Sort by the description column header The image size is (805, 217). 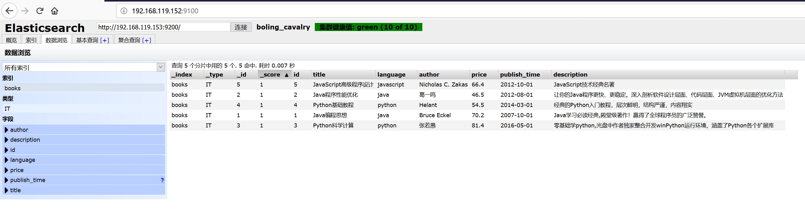(668, 74)
